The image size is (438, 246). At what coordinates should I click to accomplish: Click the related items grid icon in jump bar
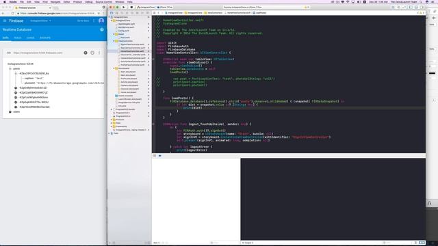pos(154,13)
